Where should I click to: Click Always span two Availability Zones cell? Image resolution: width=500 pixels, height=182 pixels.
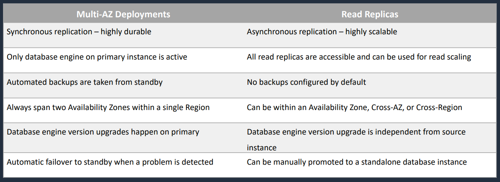123,110
